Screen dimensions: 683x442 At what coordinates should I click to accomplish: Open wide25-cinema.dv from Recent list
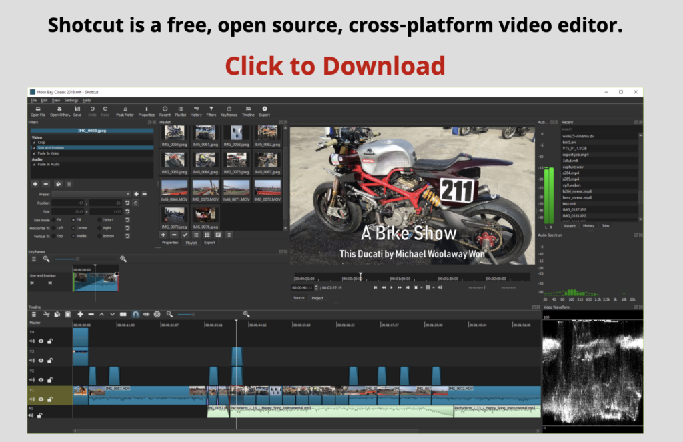click(x=578, y=136)
